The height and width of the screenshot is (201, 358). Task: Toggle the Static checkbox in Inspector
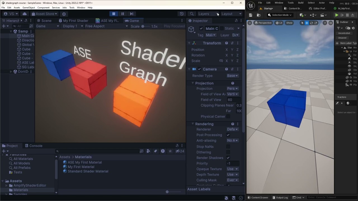pyautogui.click(x=222, y=28)
